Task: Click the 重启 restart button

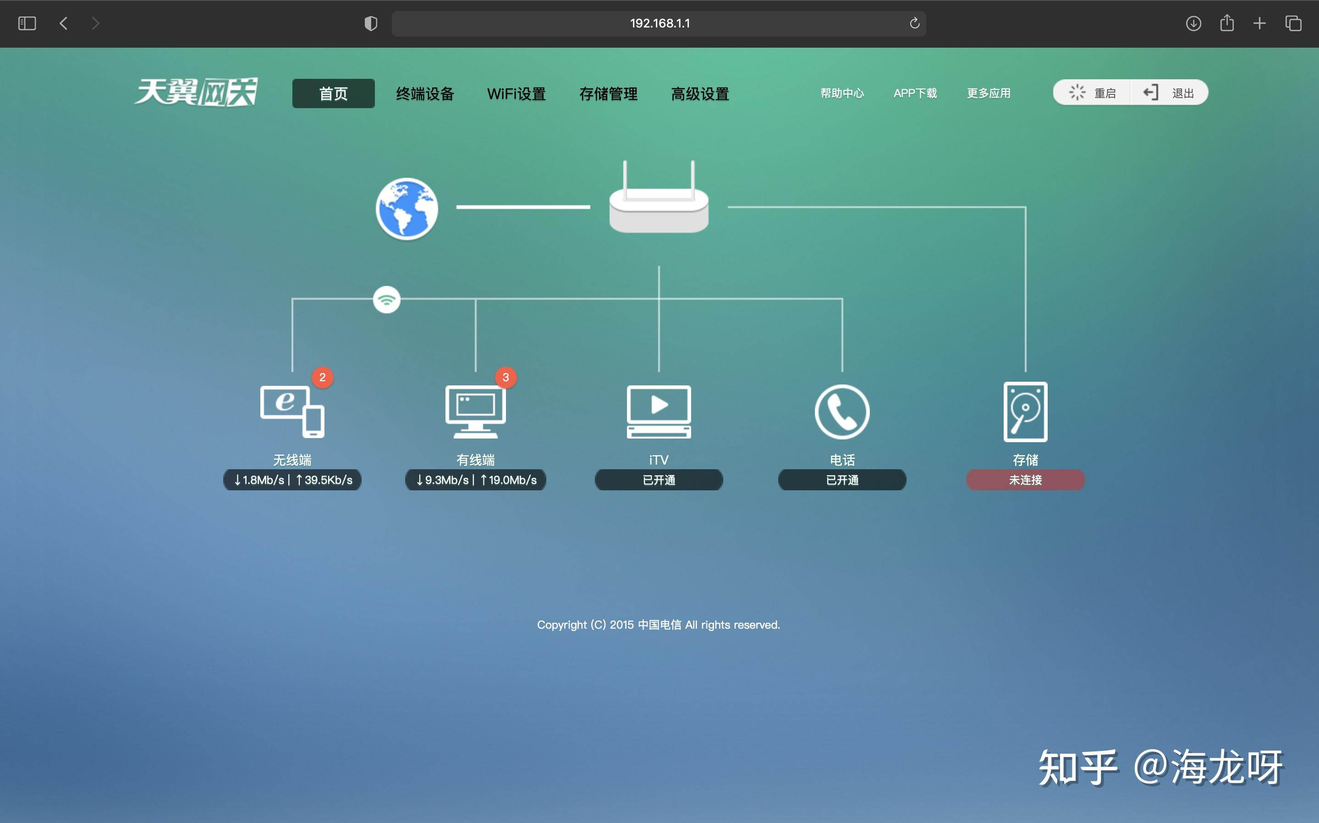Action: 1092,92
